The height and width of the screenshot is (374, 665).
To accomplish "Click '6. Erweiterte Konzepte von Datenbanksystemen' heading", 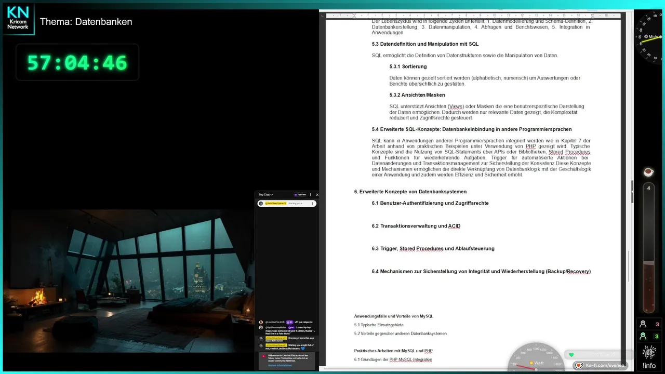I will [410, 192].
